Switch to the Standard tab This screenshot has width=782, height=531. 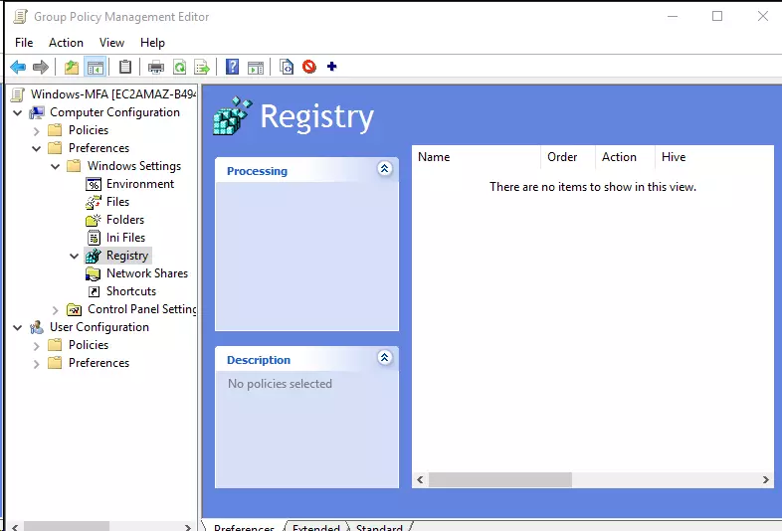tap(379, 527)
